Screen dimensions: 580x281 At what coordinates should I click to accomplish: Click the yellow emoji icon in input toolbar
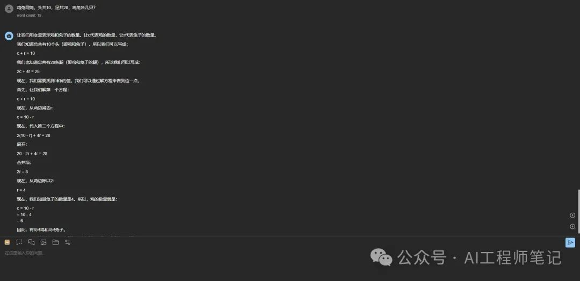pyautogui.click(x=7, y=242)
